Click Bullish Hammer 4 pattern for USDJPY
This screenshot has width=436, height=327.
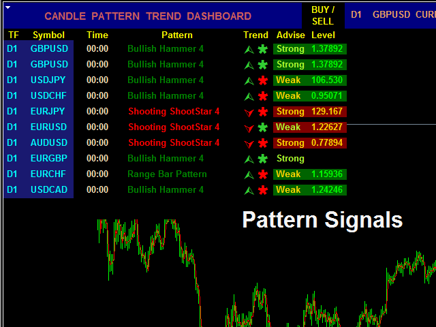click(x=166, y=80)
